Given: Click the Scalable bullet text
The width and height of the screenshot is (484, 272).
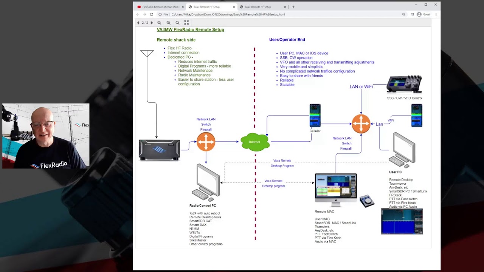Looking at the screenshot, I should coord(287,85).
